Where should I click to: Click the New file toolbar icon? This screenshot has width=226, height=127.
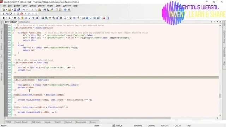4,10
